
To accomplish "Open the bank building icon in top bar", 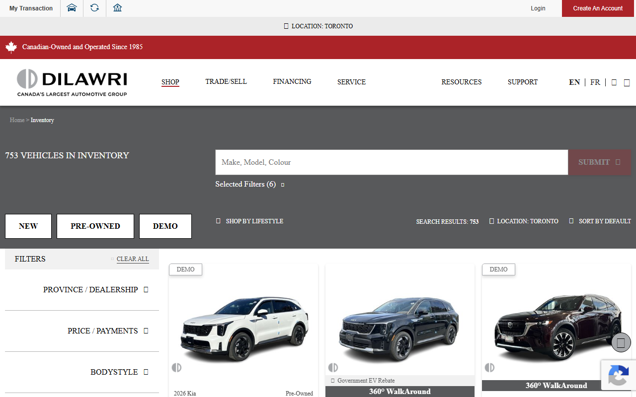I will tap(117, 8).
